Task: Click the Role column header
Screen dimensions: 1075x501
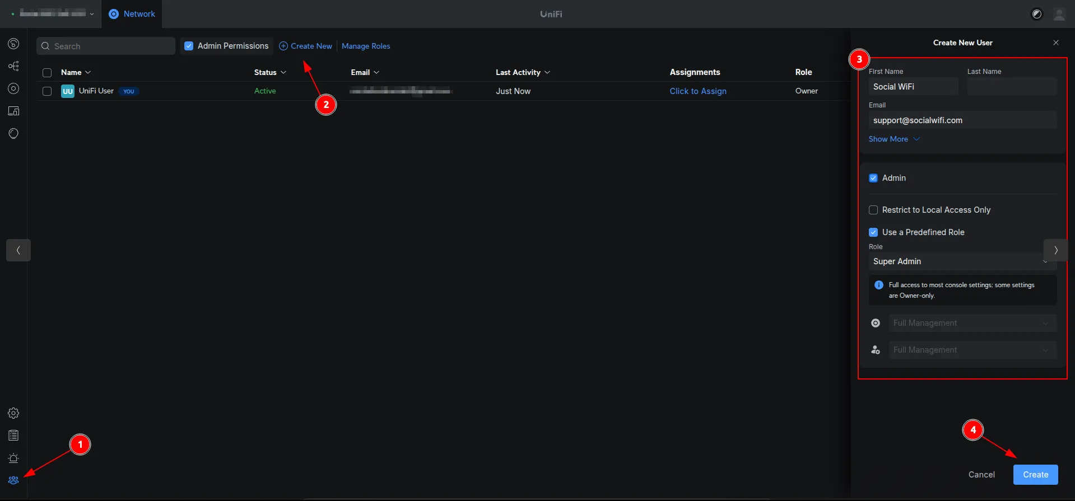Action: (803, 72)
